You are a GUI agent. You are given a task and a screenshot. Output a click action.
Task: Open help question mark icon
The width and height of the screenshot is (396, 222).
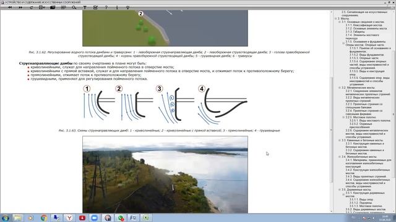[x=106, y=7]
